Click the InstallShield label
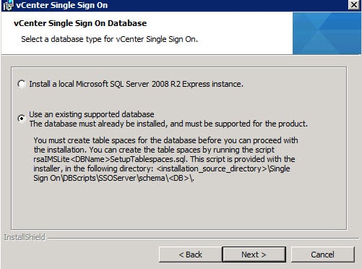The height and width of the screenshot is (269, 362). click(x=25, y=237)
